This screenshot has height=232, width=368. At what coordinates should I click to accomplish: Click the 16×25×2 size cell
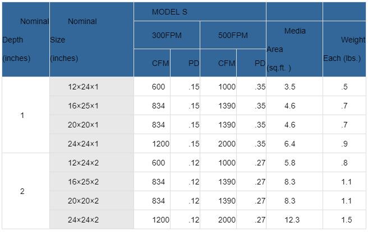click(x=91, y=182)
